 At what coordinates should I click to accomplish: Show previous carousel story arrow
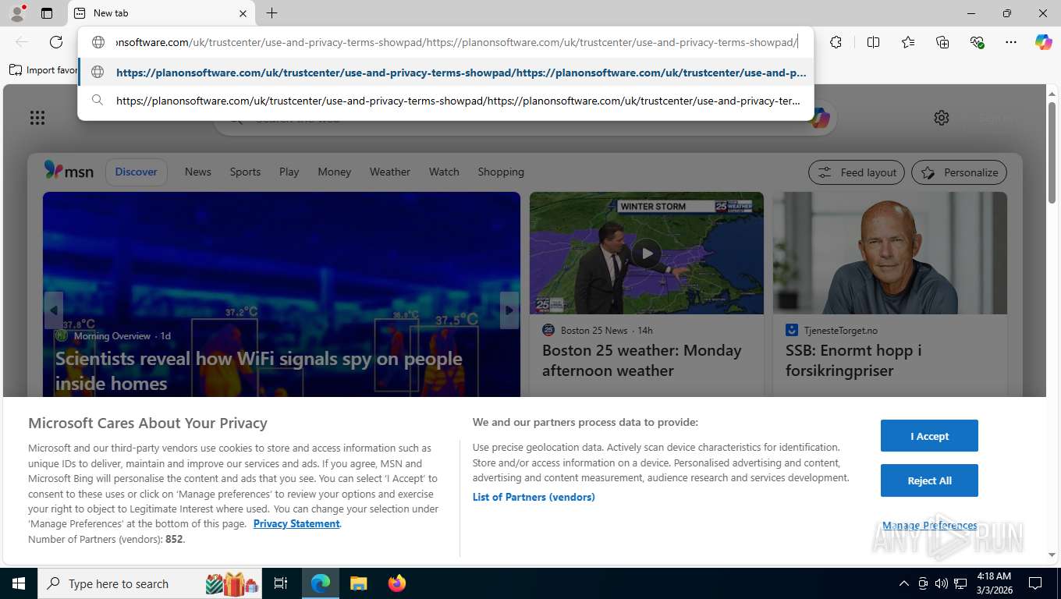(53, 310)
